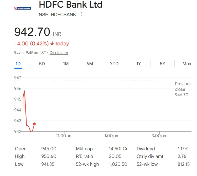This screenshot has height=176, width=197.
Task: Click the P/E ratio label
Action: coord(84,156)
